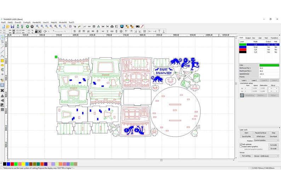This screenshot has width=281, height=187.
Task: Click the Export icon in toolbar
Action: click(x=22, y=27)
